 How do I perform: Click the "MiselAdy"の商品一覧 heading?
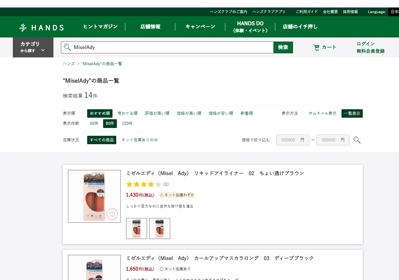(91, 81)
